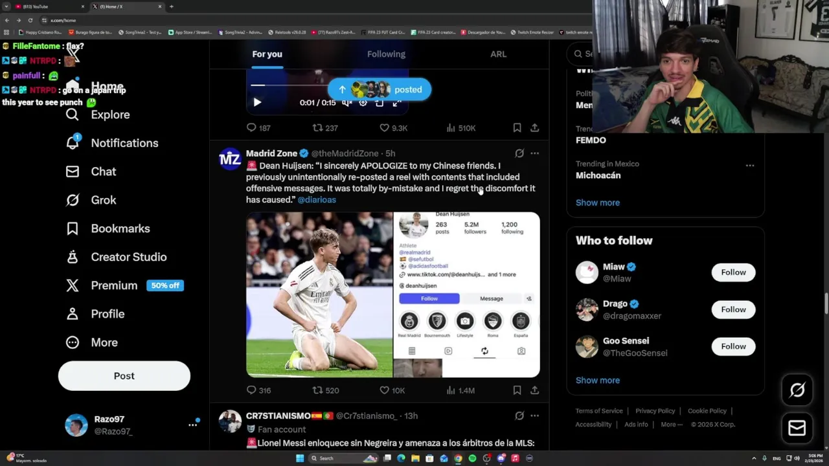
Task: Share the post with 510K views
Action: (535, 128)
